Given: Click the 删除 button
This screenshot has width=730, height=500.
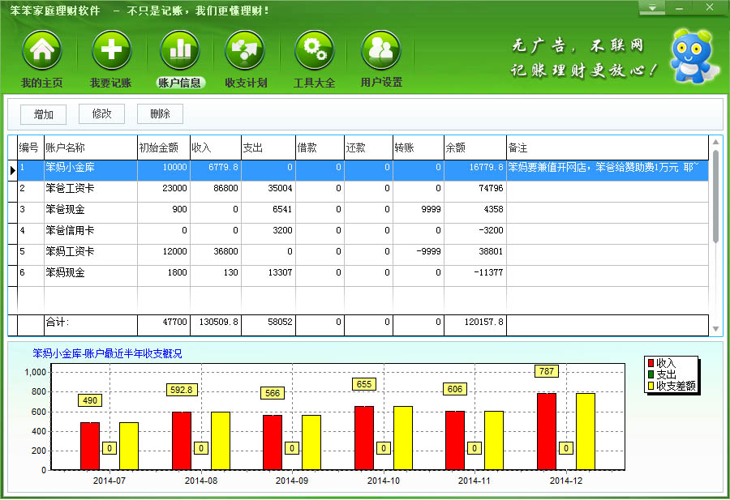Looking at the screenshot, I should coord(161,114).
